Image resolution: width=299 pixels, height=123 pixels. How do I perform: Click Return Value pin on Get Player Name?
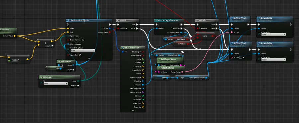point(181,65)
